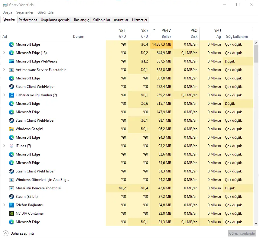Click Edge icon in the 147,9 MB row

[x=11, y=112]
